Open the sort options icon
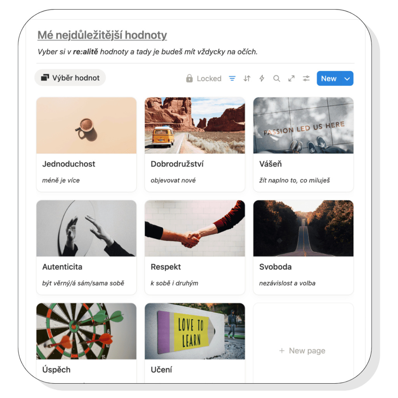Screen dimensions: 398x398 click(247, 79)
